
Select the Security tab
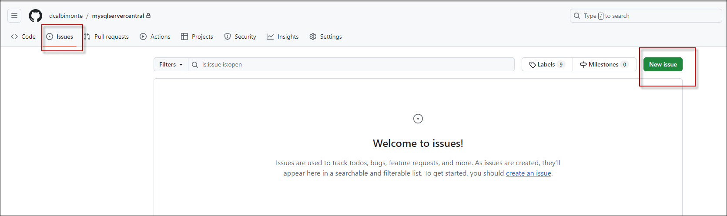(240, 37)
